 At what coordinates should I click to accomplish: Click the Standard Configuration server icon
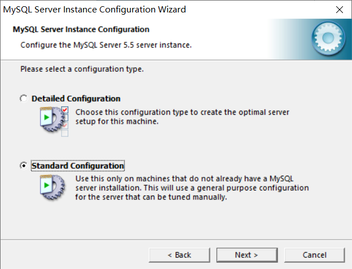click(52, 188)
